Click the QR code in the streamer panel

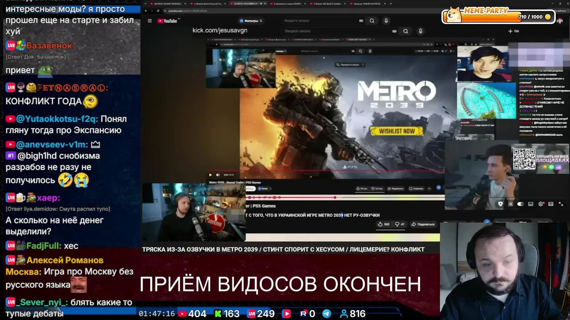524,159
